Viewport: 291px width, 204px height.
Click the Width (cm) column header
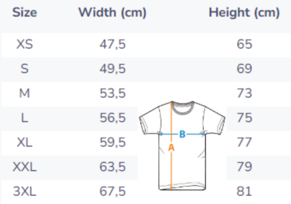click(x=112, y=13)
